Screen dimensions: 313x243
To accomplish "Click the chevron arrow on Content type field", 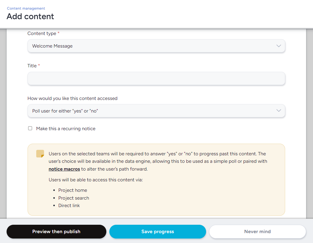I will [x=279, y=46].
